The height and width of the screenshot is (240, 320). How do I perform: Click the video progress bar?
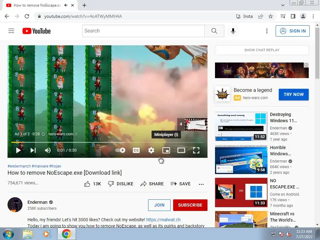pyautogui.click(x=107, y=142)
